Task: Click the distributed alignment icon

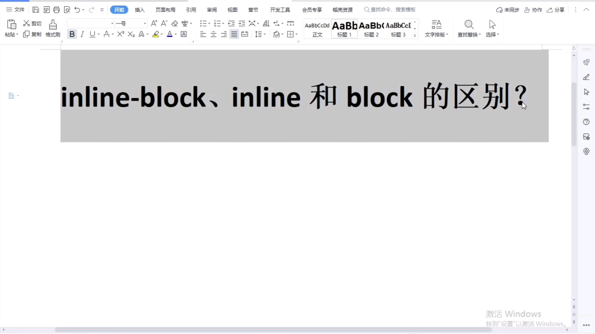Action: tap(245, 34)
